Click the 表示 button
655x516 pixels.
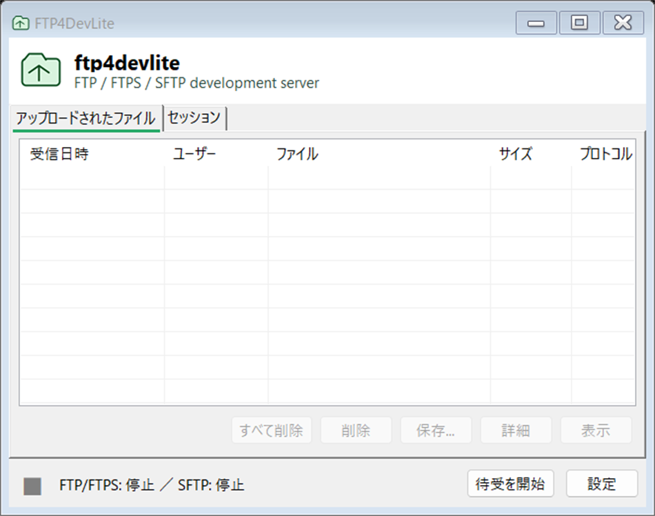596,430
